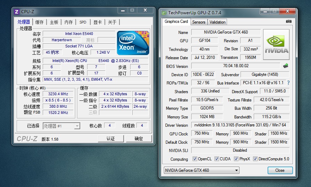
Task: Click the 认证 button in CPU-Z
Action: (x=110, y=139)
